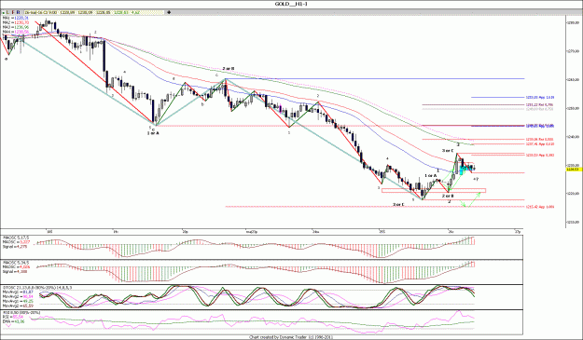Click the blue App 1.618 level label

coord(540,97)
